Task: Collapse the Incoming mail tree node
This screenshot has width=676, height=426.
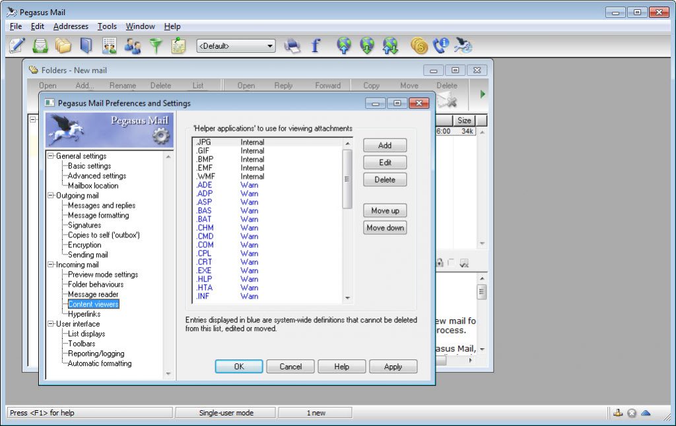Action: (50, 264)
